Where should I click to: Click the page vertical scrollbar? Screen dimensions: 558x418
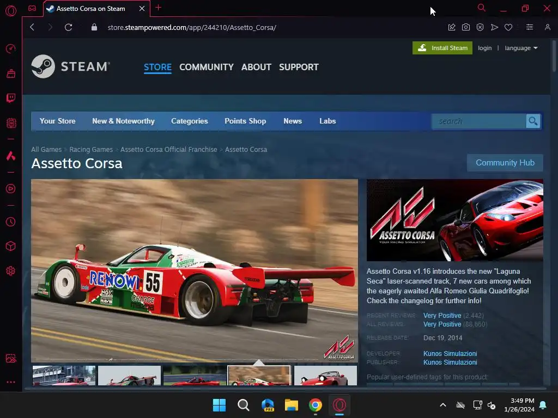tap(554, 57)
